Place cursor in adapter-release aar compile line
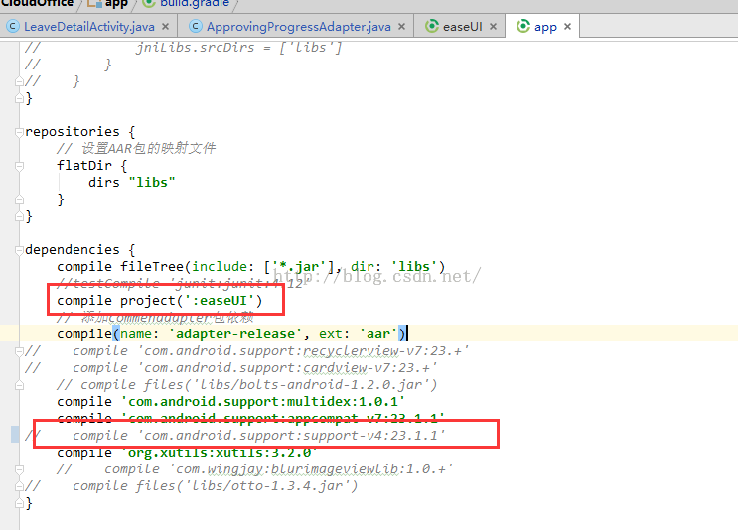The width and height of the screenshot is (738, 530). tap(232, 333)
